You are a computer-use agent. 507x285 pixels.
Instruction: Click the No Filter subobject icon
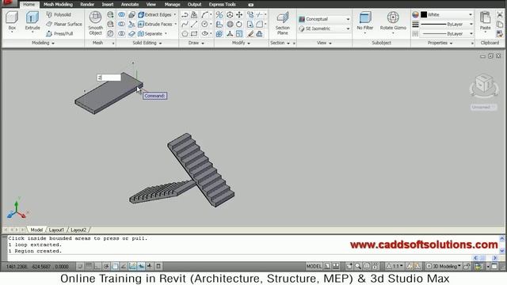tap(364, 21)
